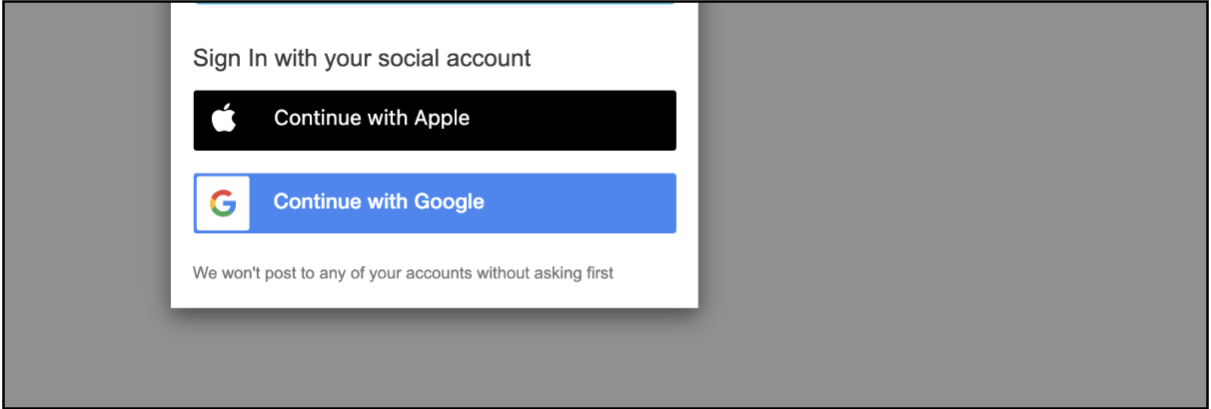1211x409 pixels.
Task: Click the Google "G" logo icon
Action: pos(223,204)
